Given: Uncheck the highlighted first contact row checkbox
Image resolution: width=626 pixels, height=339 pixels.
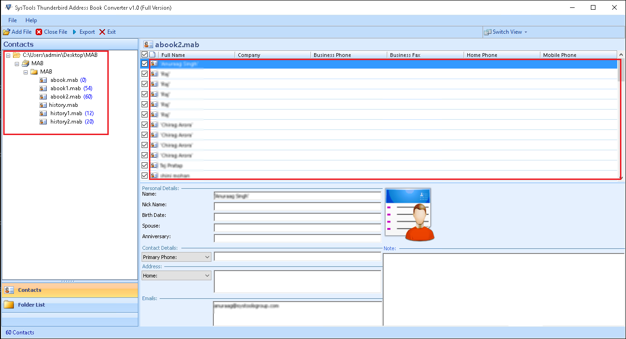Looking at the screenshot, I should 144,64.
